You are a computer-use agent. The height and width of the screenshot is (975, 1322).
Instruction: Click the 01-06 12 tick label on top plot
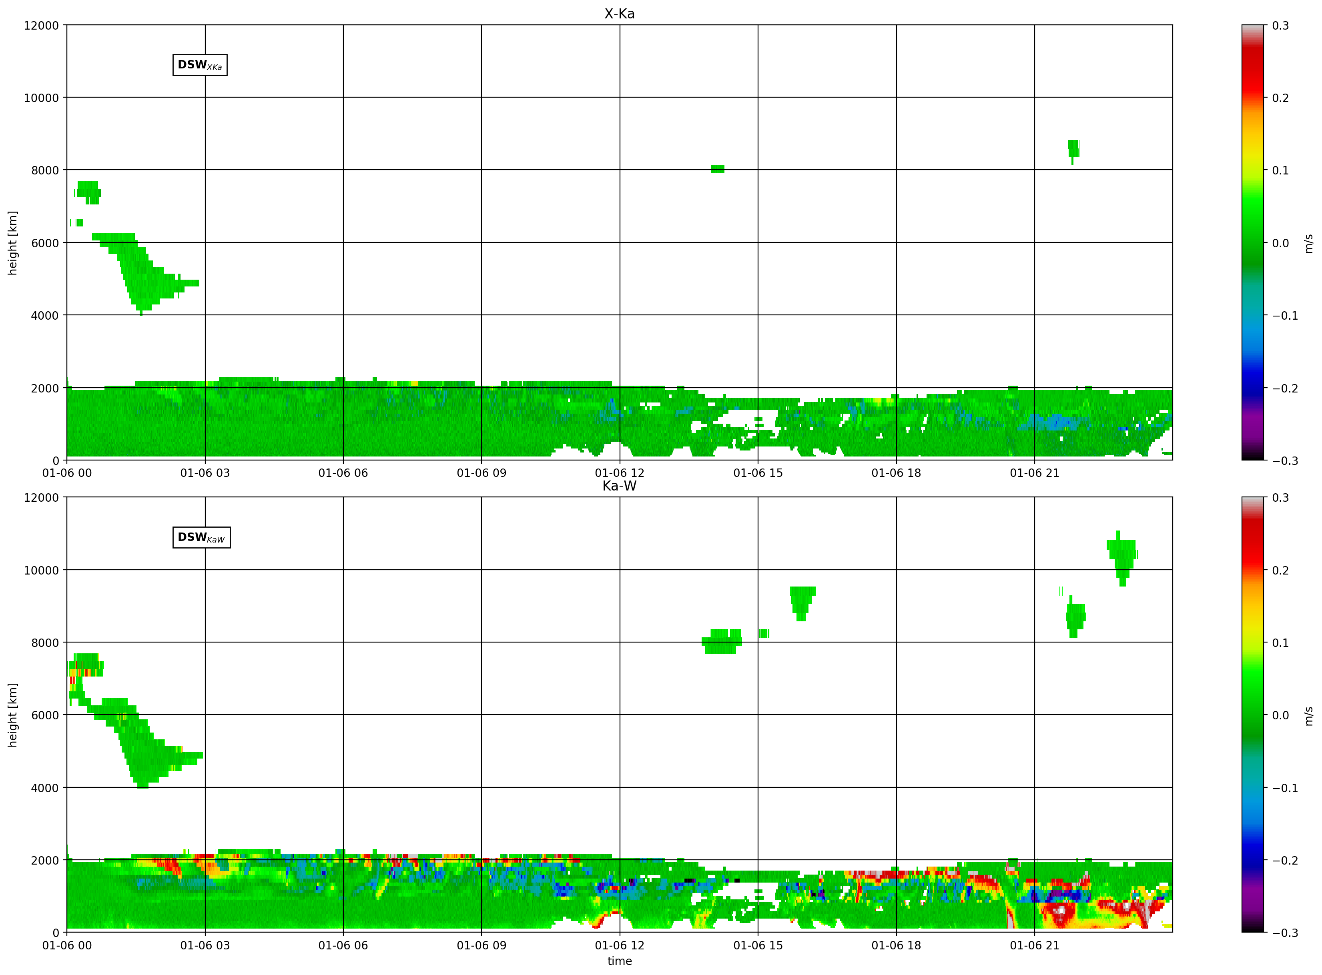pyautogui.click(x=619, y=473)
